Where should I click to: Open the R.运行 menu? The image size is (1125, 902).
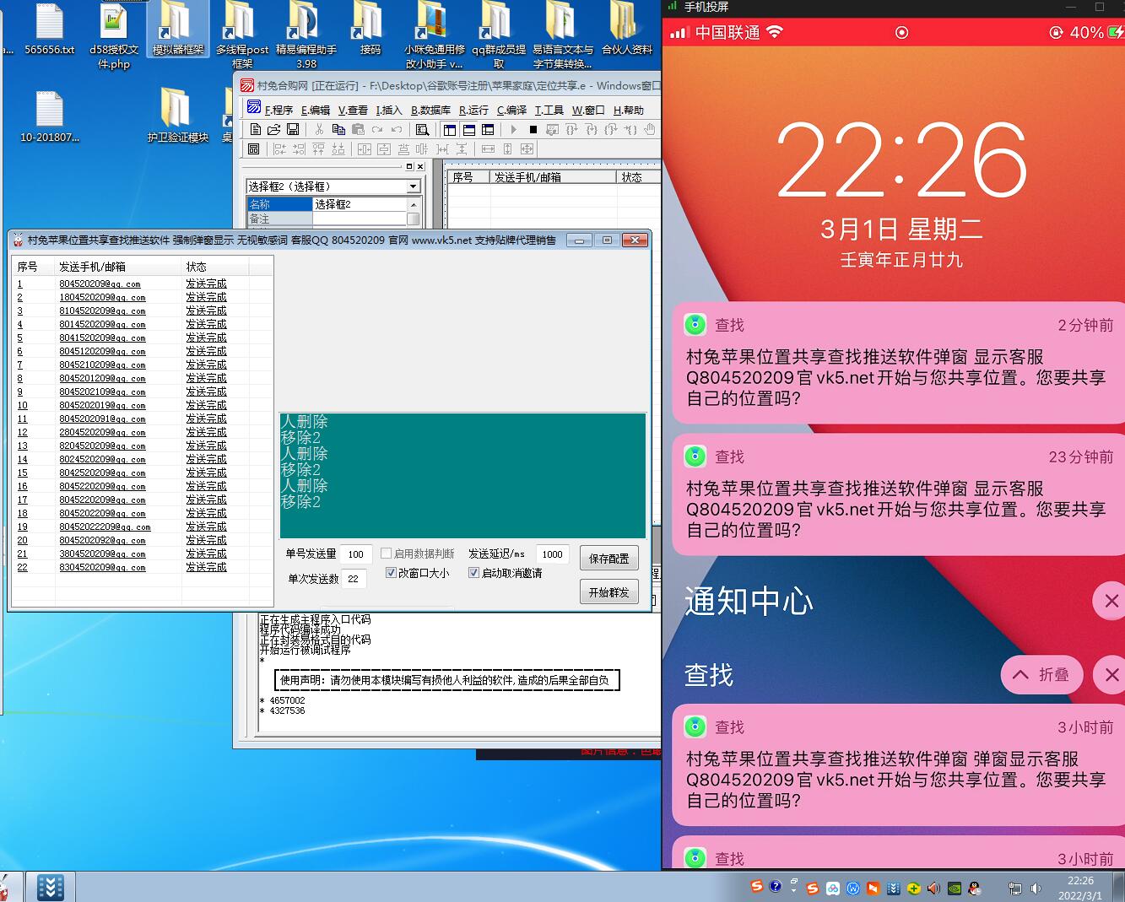473,110
